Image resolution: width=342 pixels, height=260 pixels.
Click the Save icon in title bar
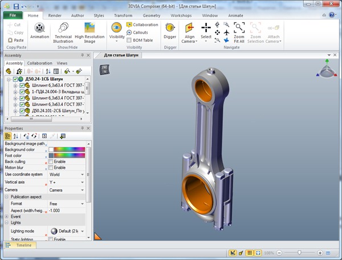click(x=16, y=6)
